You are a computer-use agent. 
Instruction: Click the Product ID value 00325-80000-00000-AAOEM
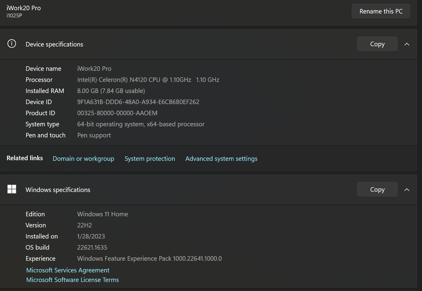pyautogui.click(x=117, y=113)
